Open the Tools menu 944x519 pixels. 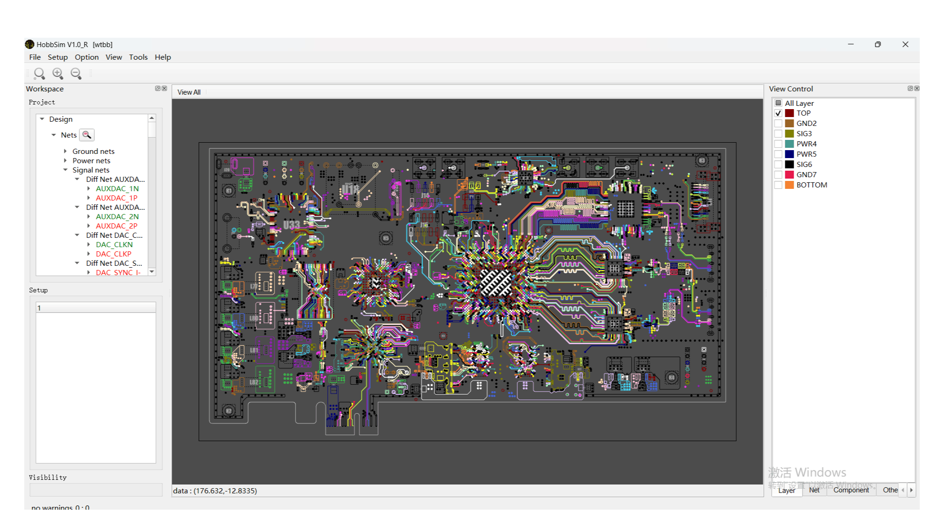coord(138,57)
